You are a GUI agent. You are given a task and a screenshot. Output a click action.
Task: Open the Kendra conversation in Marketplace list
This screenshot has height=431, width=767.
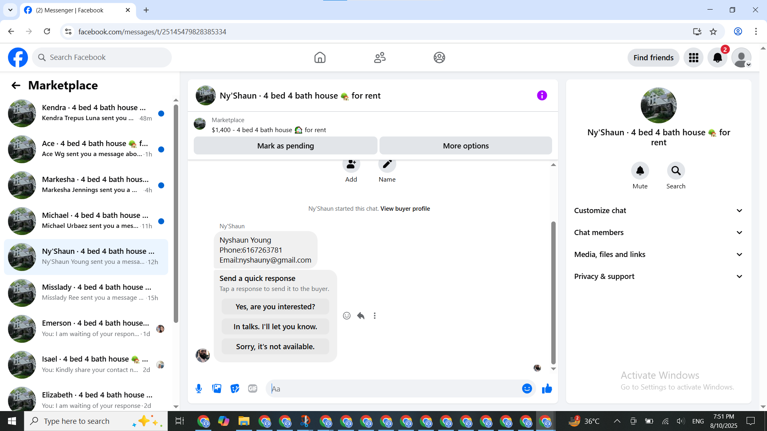click(86, 113)
